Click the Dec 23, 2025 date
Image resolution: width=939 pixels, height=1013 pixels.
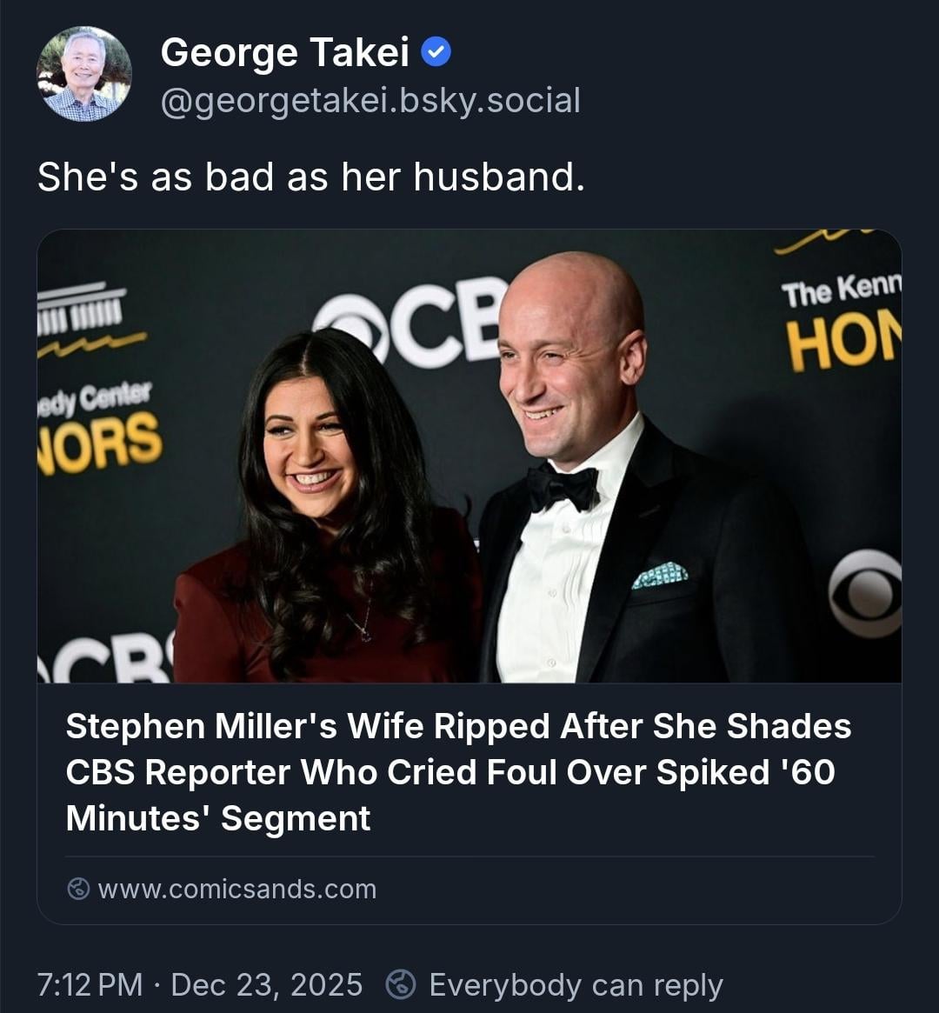pyautogui.click(x=267, y=984)
